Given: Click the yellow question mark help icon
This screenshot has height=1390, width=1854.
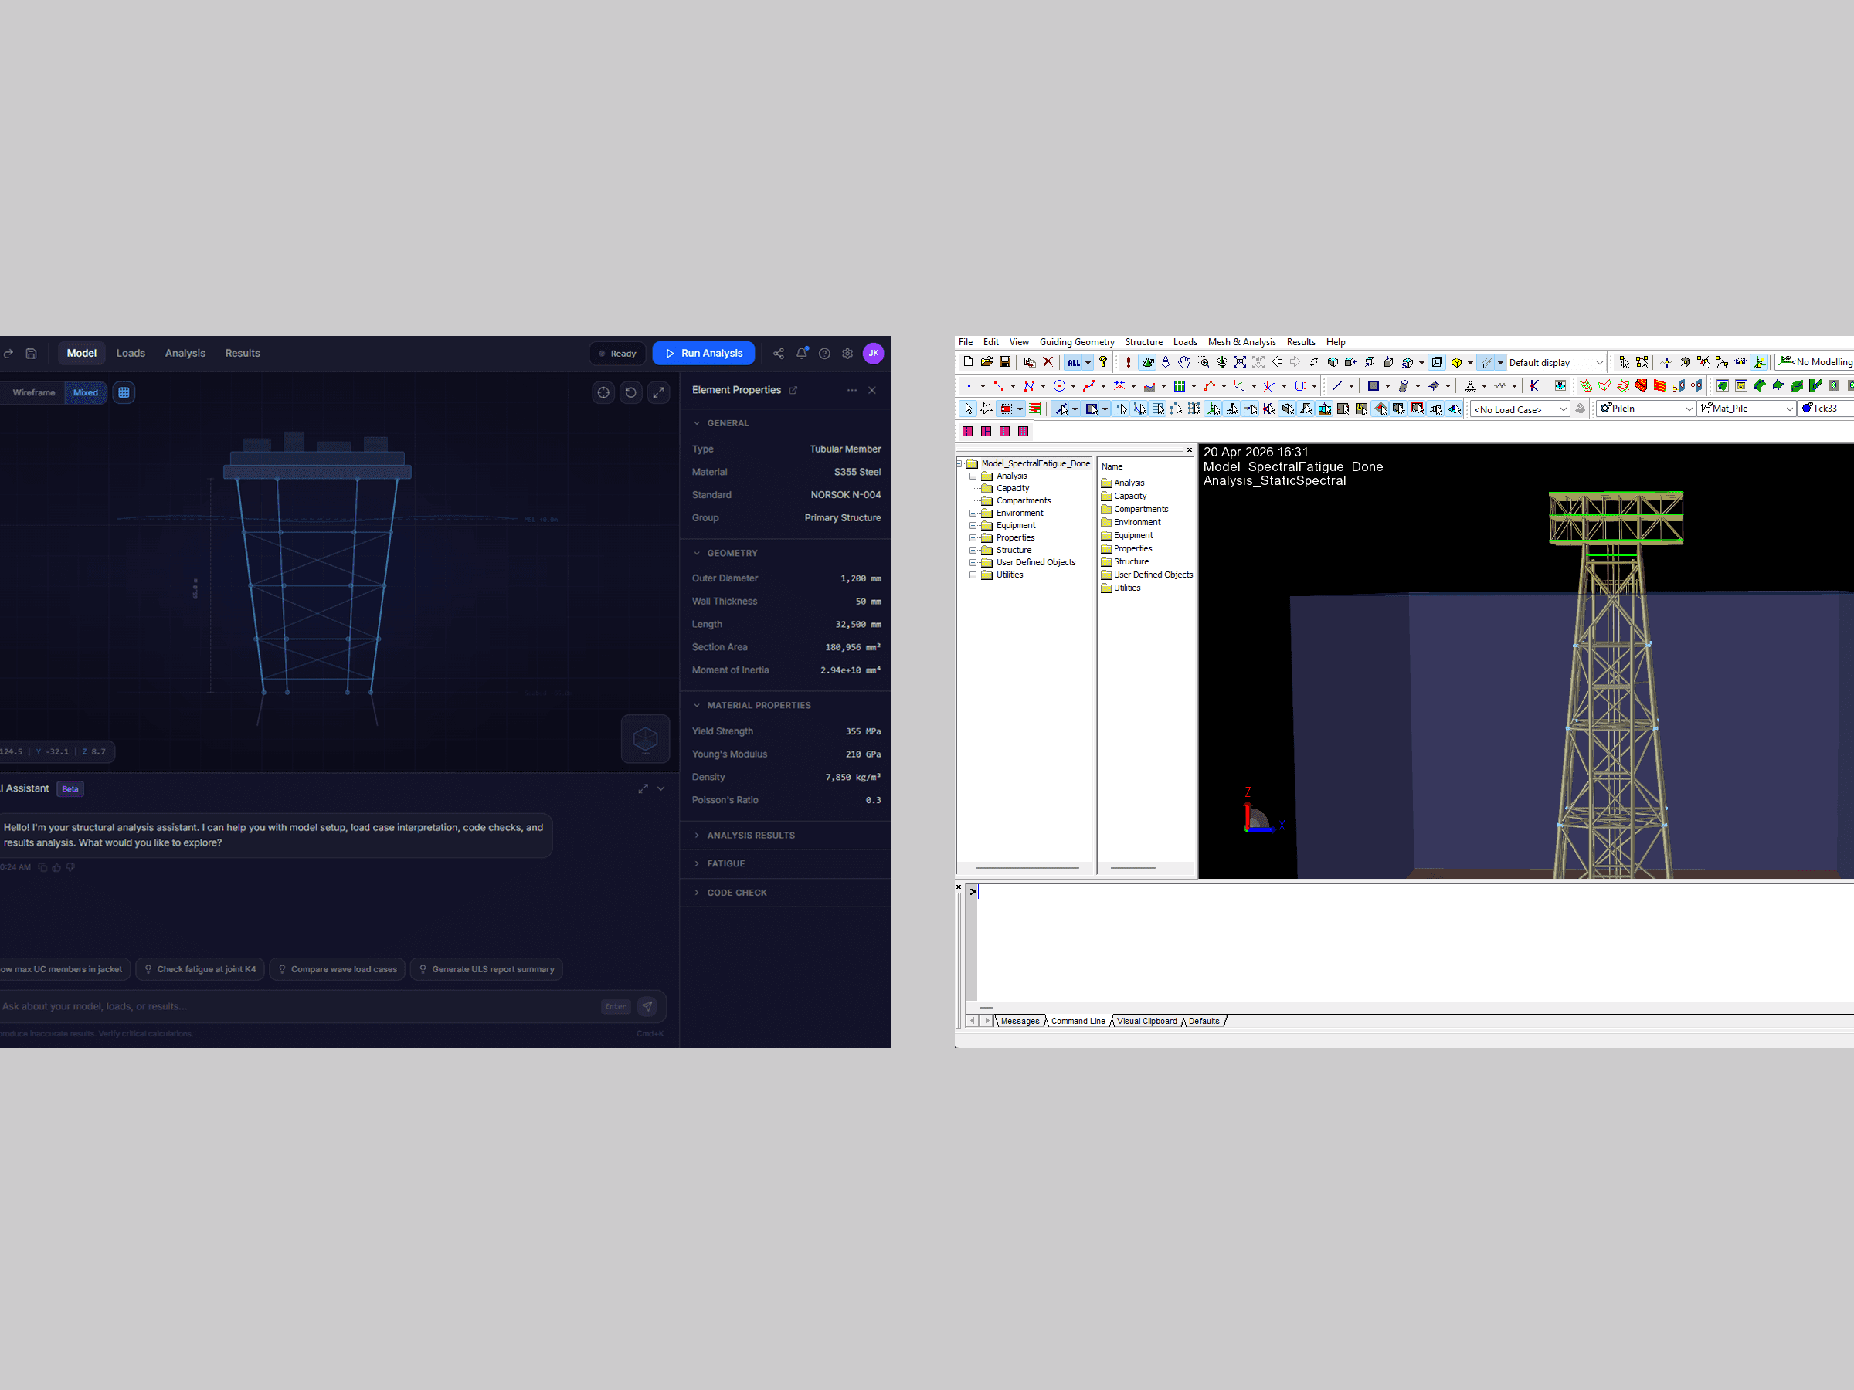Looking at the screenshot, I should 1103,362.
